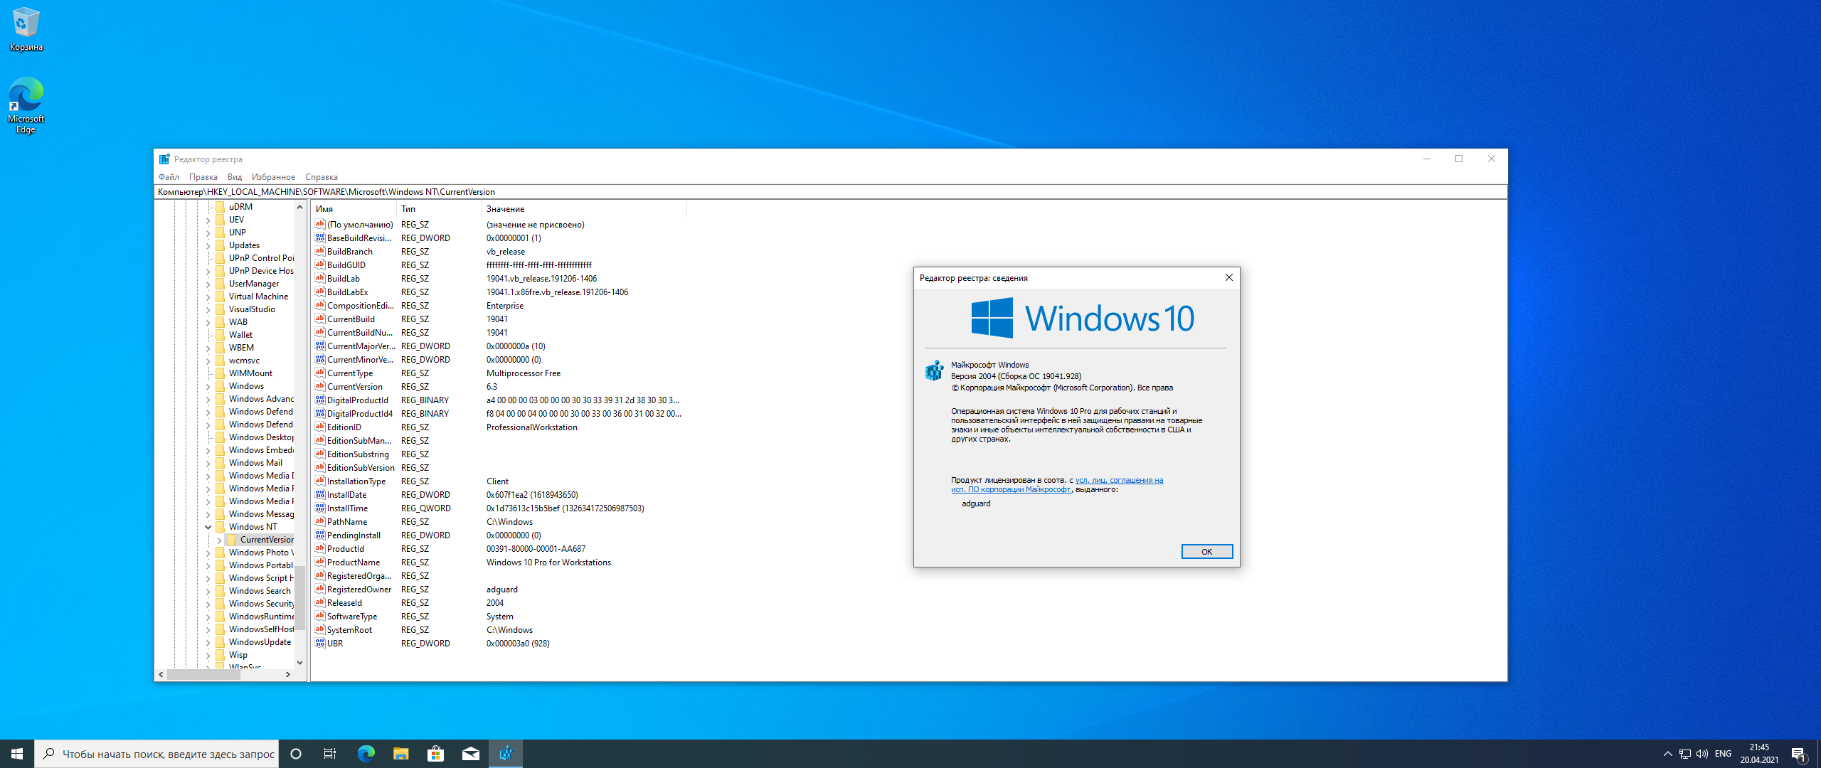
Task: Select the BaseBuildRevision DWORD value icon
Action: pyautogui.click(x=320, y=238)
